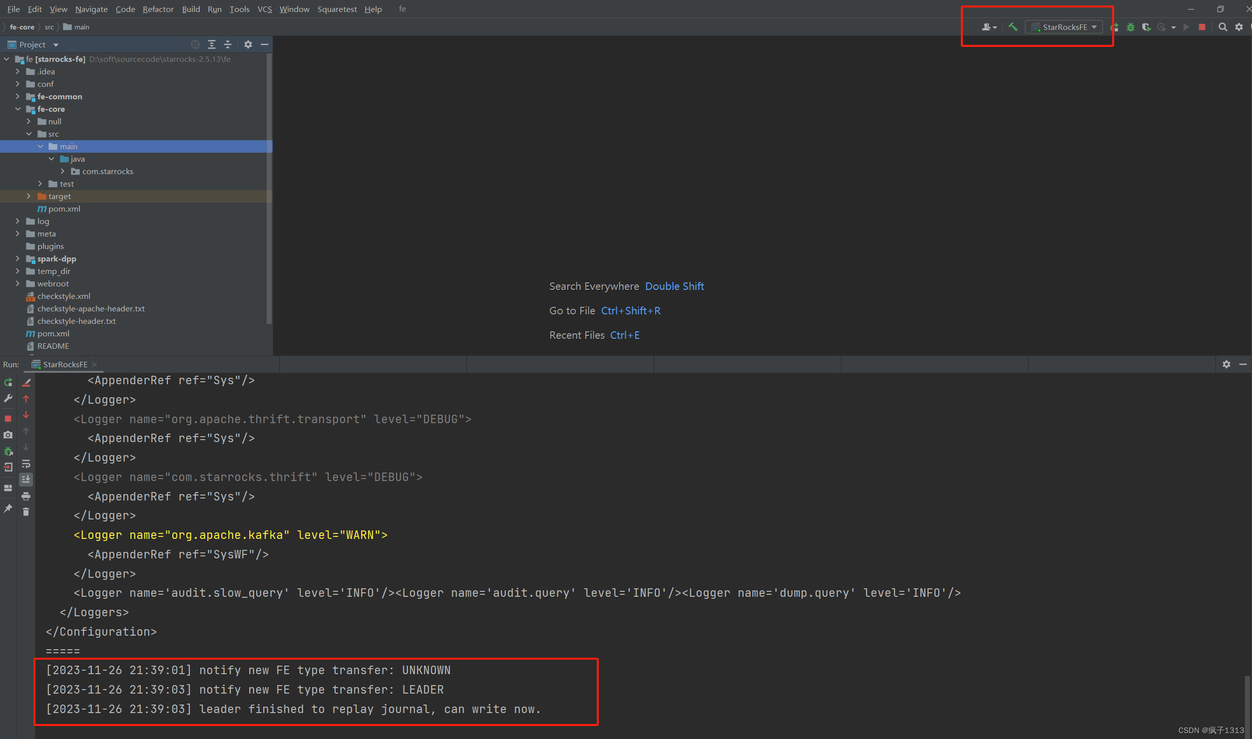The height and width of the screenshot is (739, 1252).
Task: Open the user account dropdown in the toolbar
Action: pyautogui.click(x=989, y=27)
